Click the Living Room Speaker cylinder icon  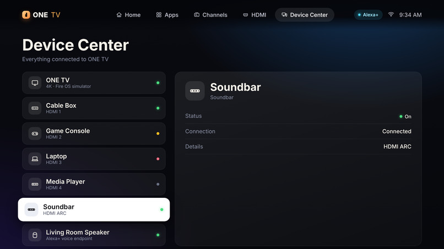point(35,235)
